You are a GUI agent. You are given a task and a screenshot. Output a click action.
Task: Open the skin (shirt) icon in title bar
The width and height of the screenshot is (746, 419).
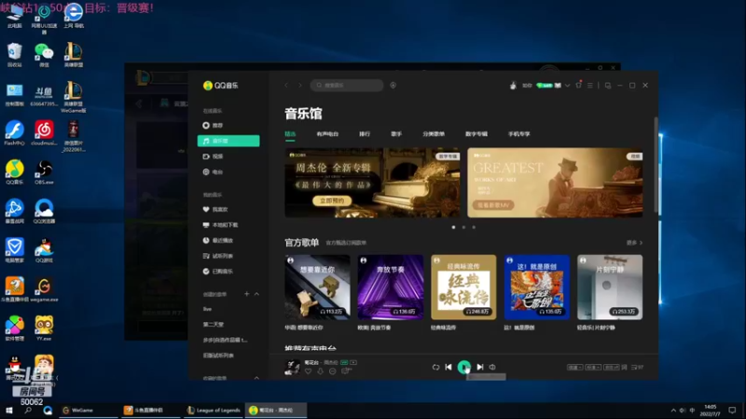coord(578,86)
